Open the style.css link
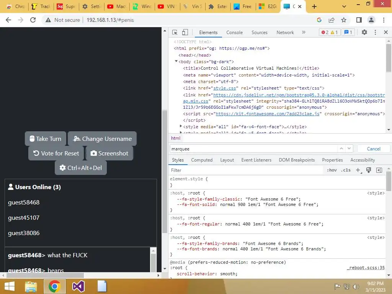The height and width of the screenshot is (294, 392). (x=224, y=88)
